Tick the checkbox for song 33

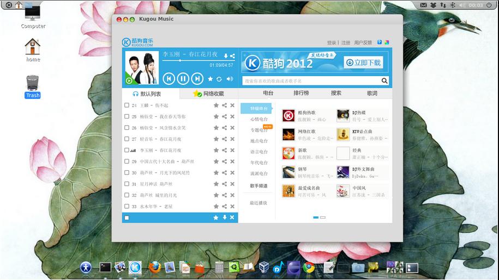[x=127, y=207]
